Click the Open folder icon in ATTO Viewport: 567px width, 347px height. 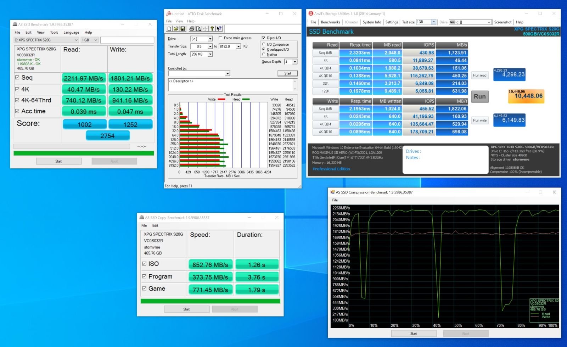pos(176,29)
